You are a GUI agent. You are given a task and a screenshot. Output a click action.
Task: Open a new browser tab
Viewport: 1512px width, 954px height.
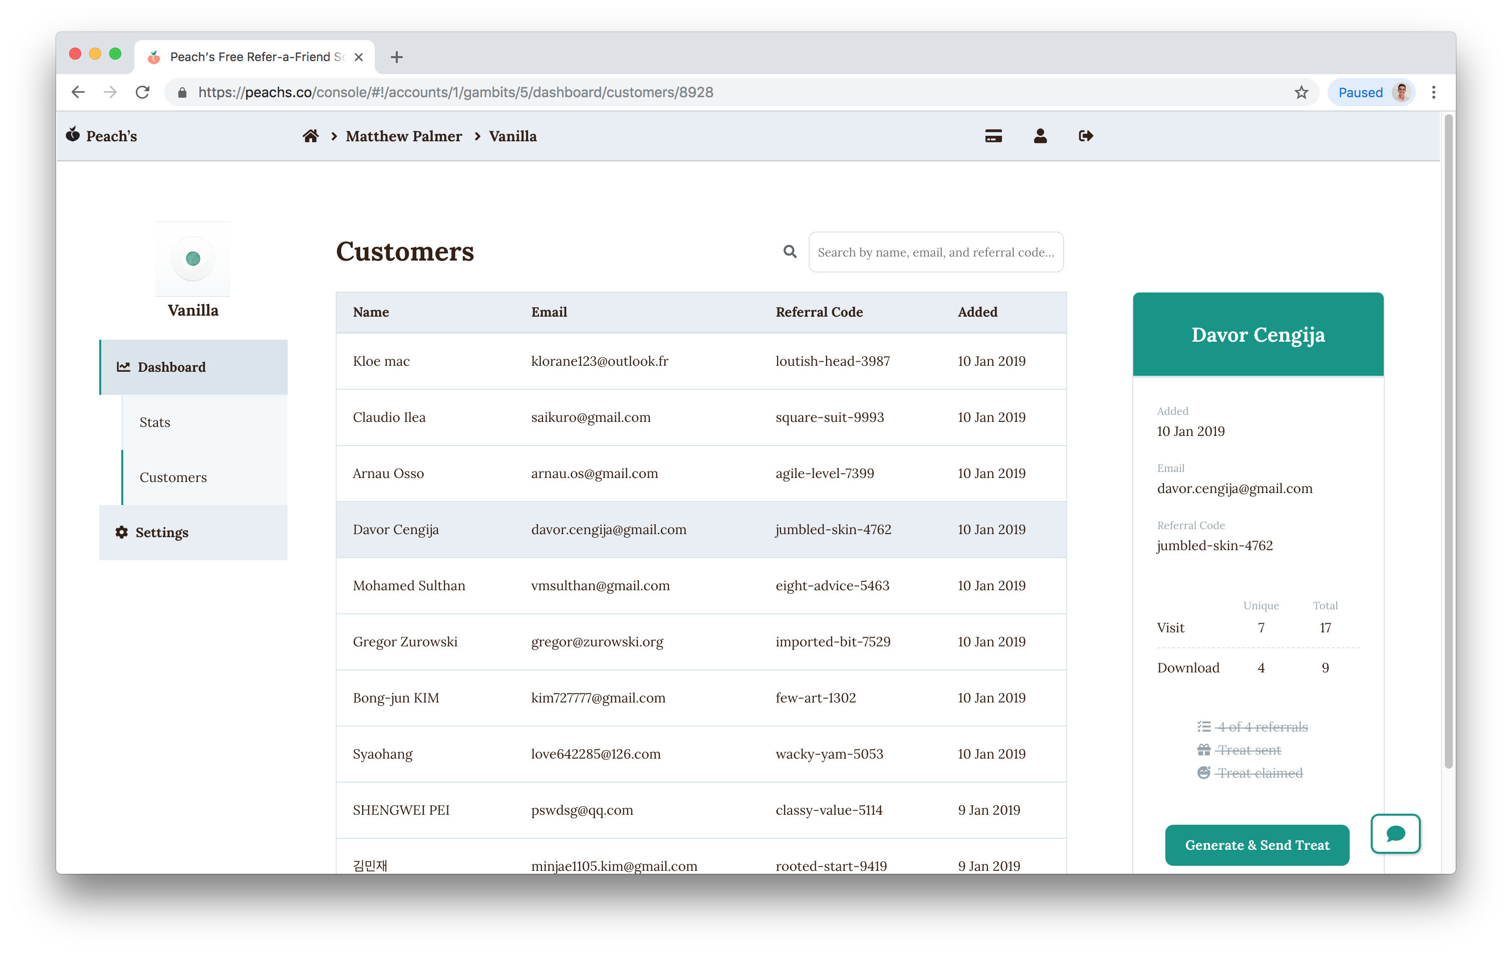(396, 57)
